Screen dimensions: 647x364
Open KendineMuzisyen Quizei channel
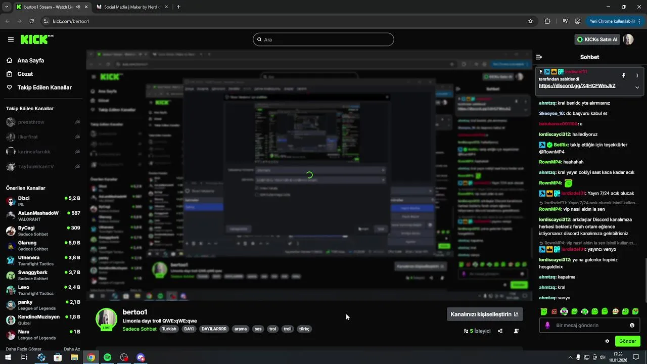click(x=42, y=320)
